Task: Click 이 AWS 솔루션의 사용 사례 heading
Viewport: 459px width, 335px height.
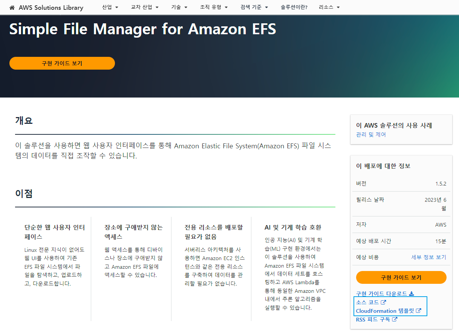Action: point(394,126)
